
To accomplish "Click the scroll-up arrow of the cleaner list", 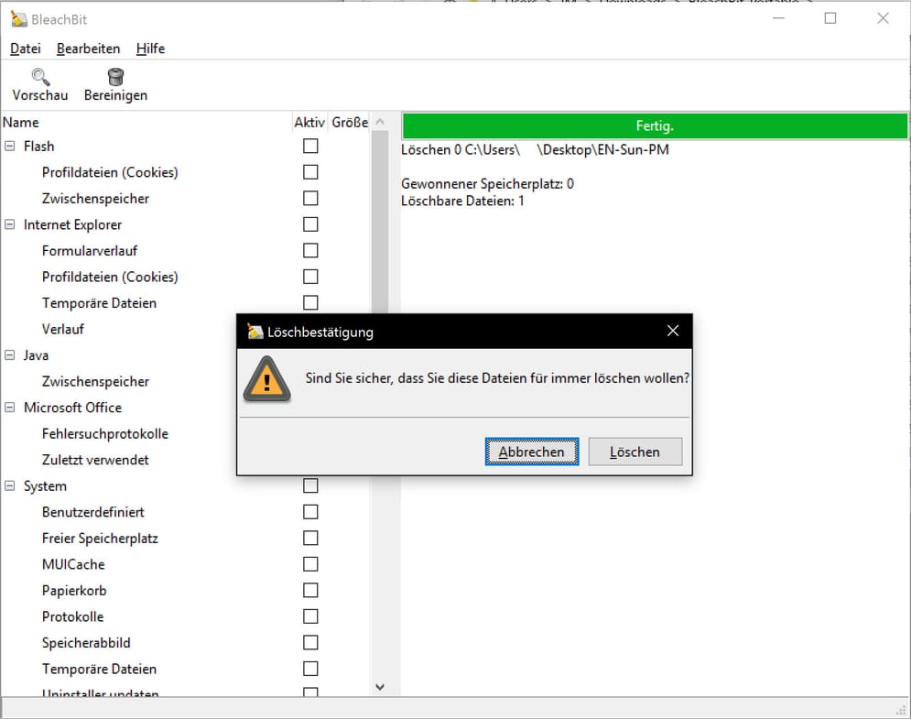I will (x=380, y=122).
